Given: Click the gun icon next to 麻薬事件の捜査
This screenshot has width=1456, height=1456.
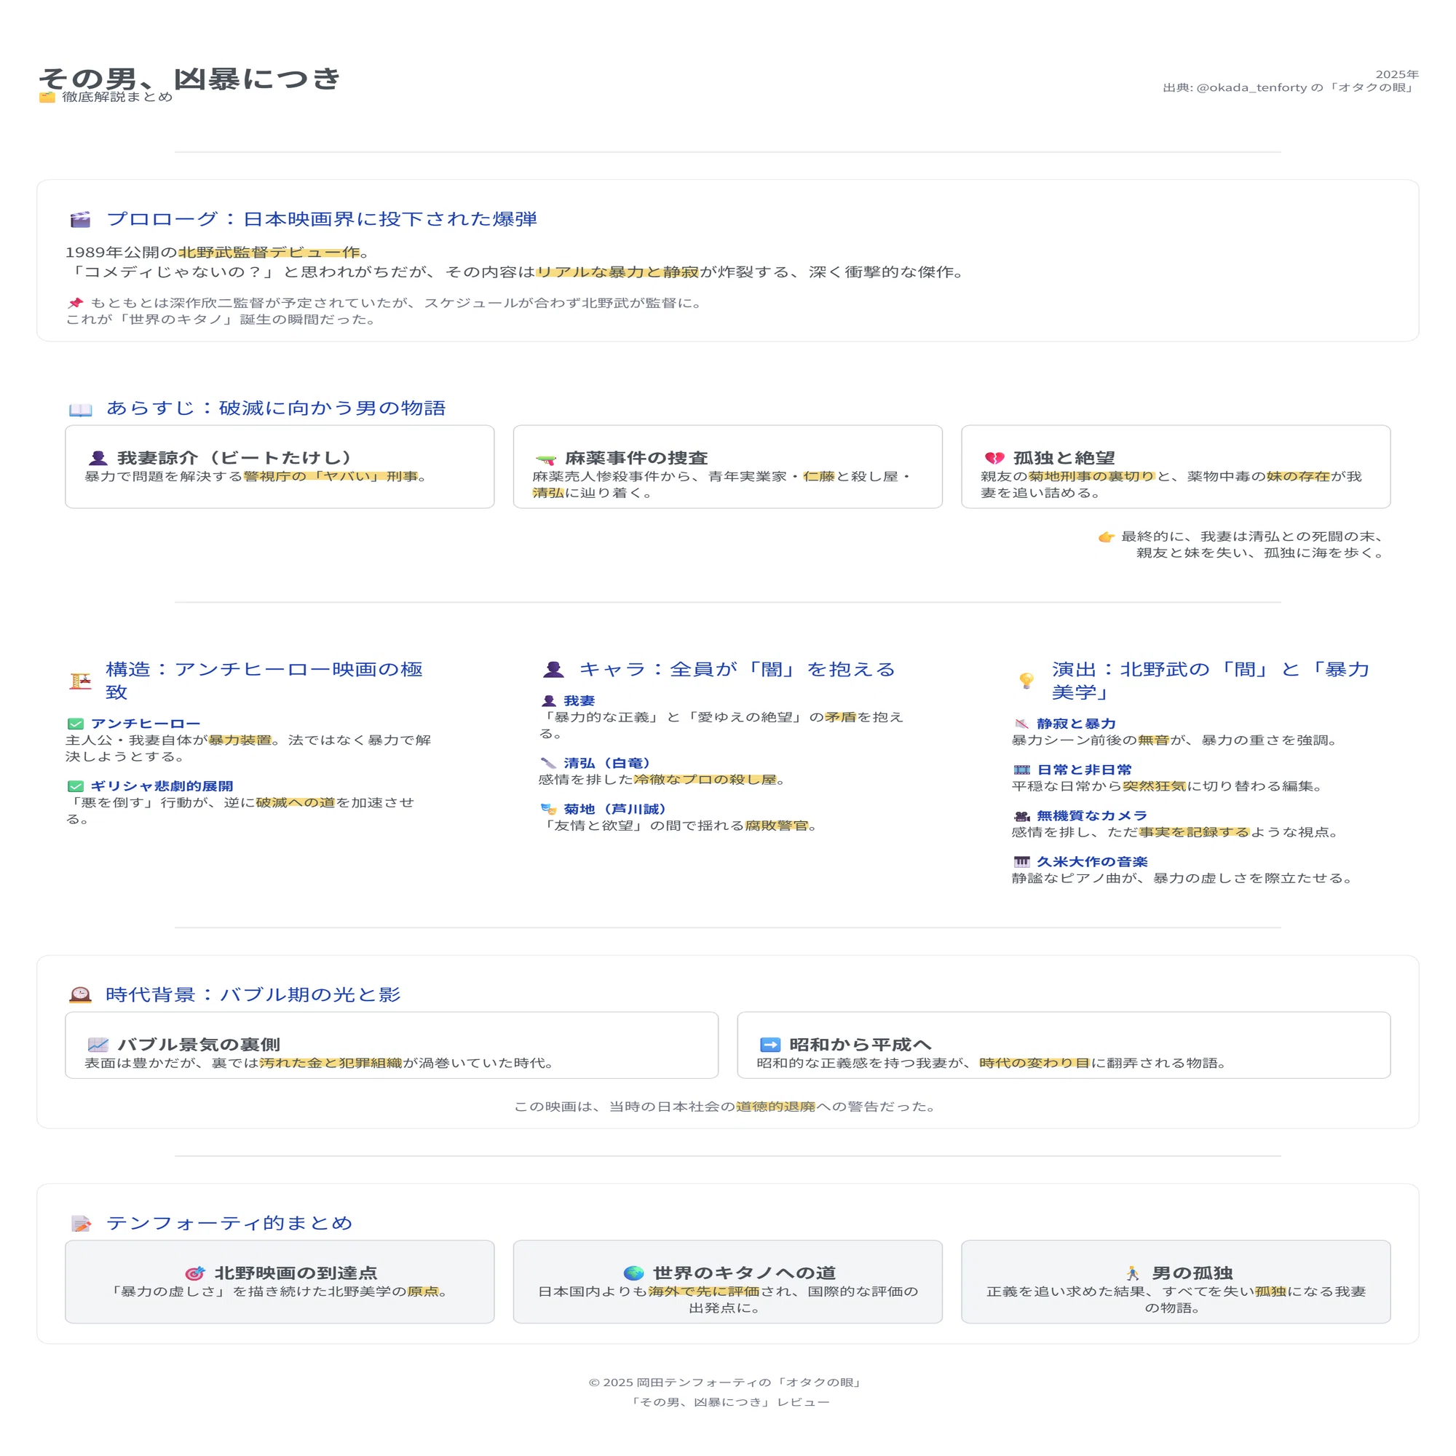Looking at the screenshot, I should (x=545, y=458).
